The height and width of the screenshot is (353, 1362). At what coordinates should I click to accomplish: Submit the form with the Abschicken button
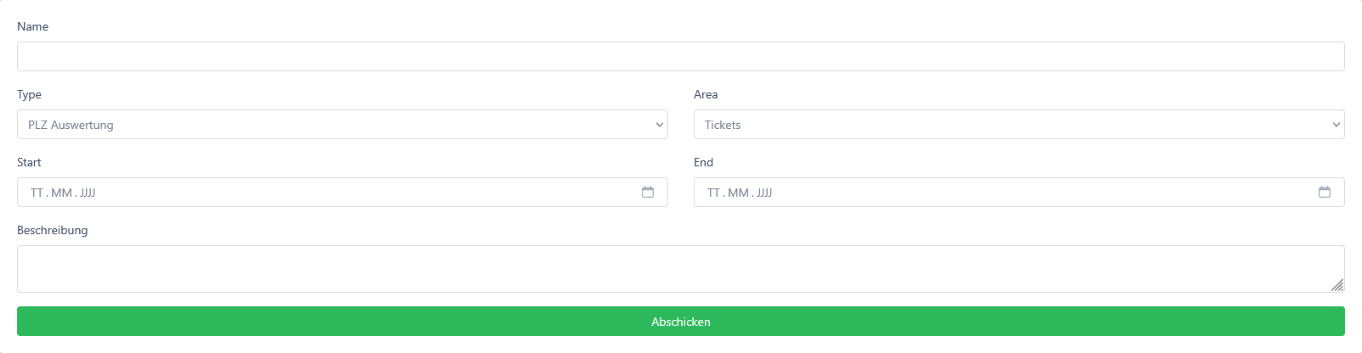[x=681, y=322]
